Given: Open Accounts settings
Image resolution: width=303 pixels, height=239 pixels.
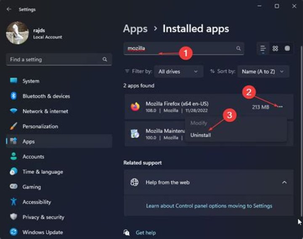Looking at the screenshot, I should coord(59,157).
